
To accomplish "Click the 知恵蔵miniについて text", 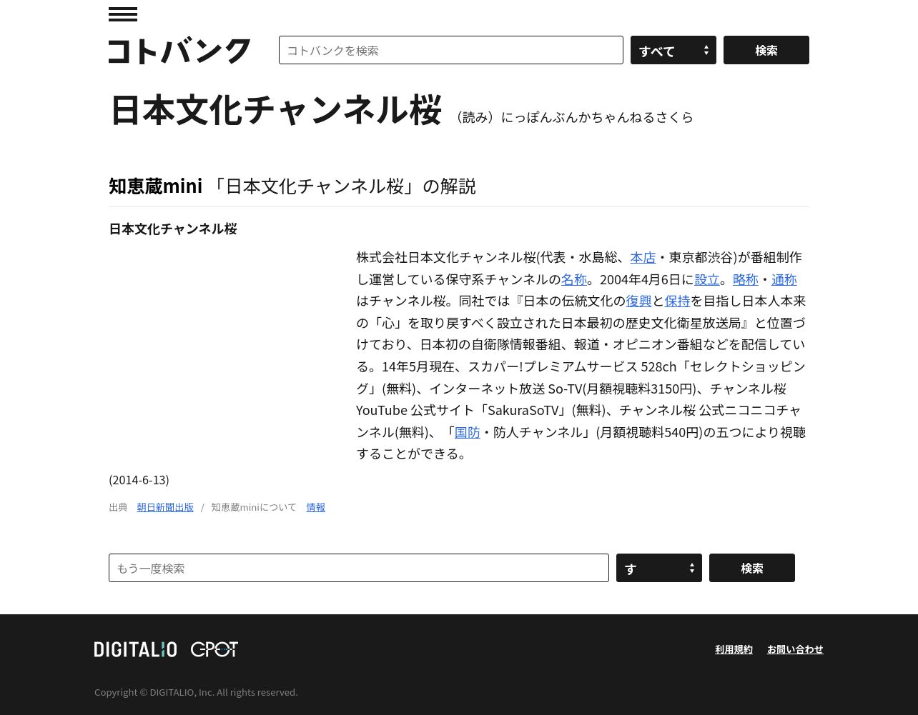I will pos(253,507).
